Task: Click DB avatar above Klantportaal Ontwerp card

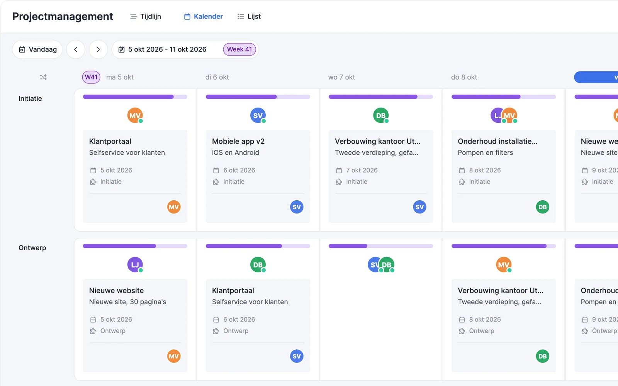Action: 258,265
